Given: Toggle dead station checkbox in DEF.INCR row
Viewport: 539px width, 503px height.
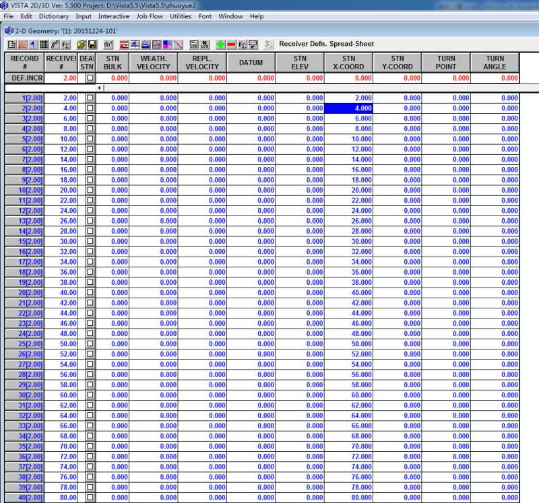Looking at the screenshot, I should (90, 78).
